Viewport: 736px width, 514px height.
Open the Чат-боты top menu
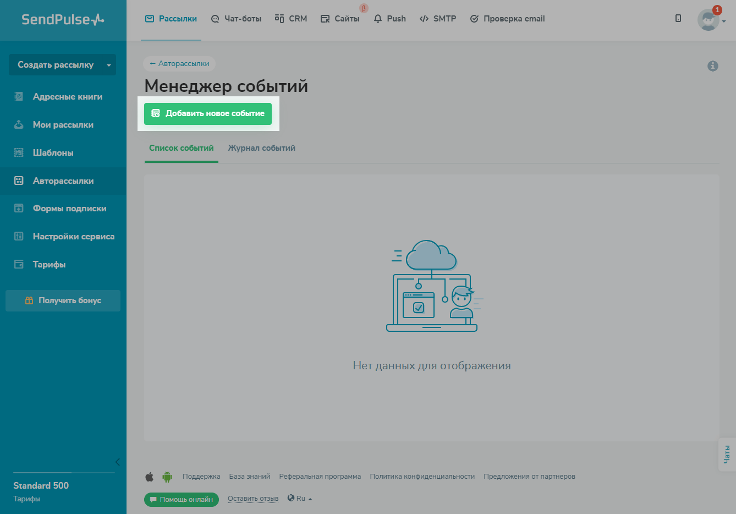coord(236,19)
